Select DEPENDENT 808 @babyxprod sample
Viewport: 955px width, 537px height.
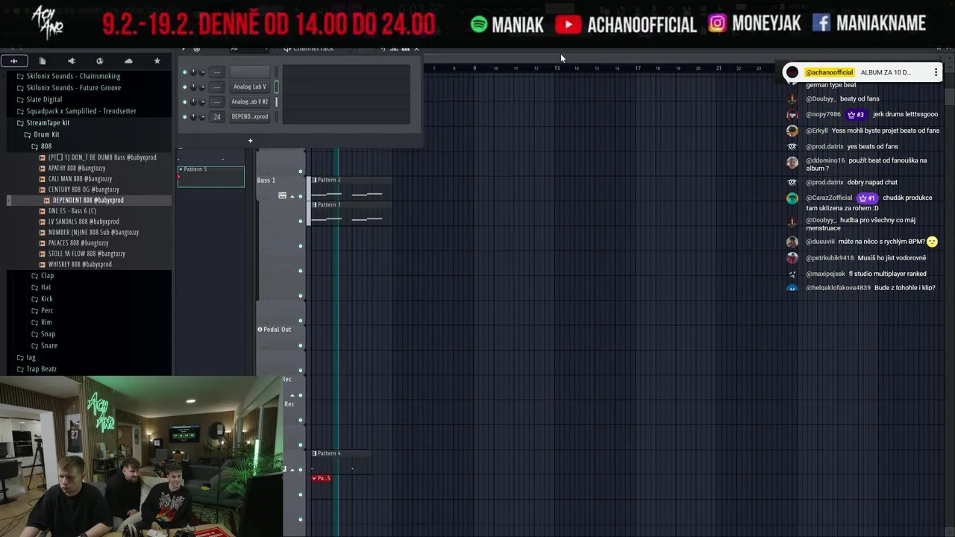pos(88,200)
